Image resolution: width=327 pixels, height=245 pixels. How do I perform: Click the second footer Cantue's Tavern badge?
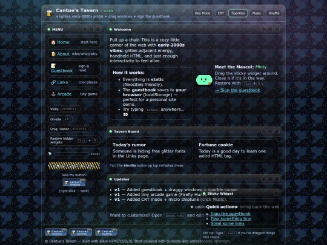click(x=81, y=232)
